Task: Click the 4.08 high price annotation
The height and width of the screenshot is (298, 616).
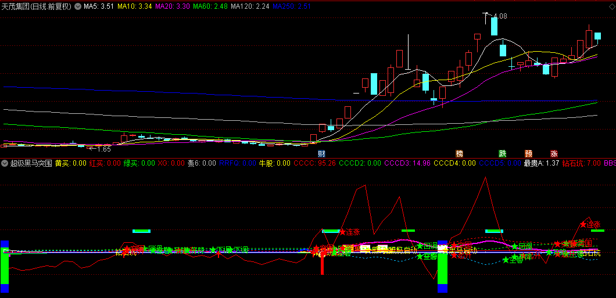Action: click(x=500, y=16)
